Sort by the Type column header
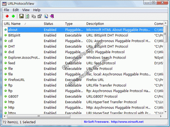 tap(74, 24)
